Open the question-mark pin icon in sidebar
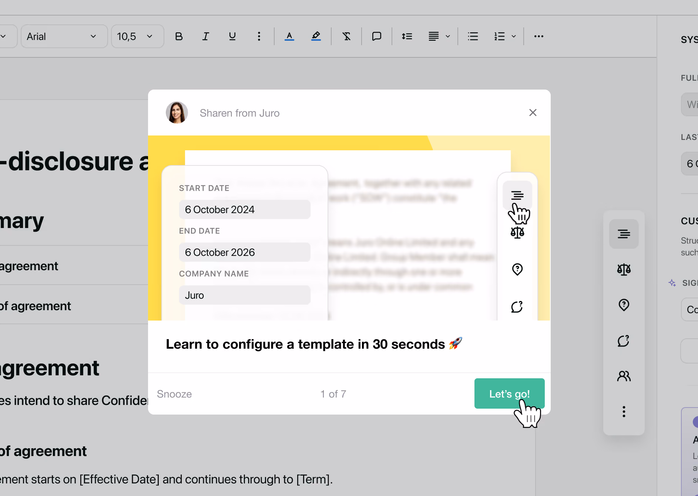Image resolution: width=698 pixels, height=496 pixels. (624, 305)
